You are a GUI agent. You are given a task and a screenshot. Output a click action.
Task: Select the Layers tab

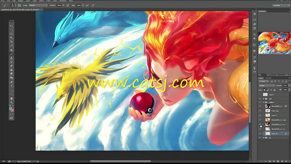tap(261, 78)
